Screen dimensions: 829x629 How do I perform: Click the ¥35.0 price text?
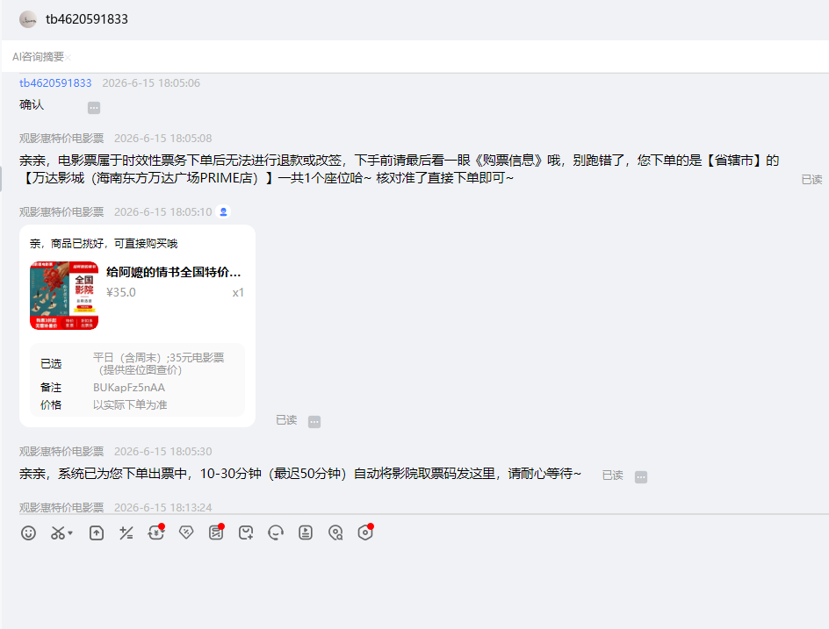pyautogui.click(x=121, y=293)
